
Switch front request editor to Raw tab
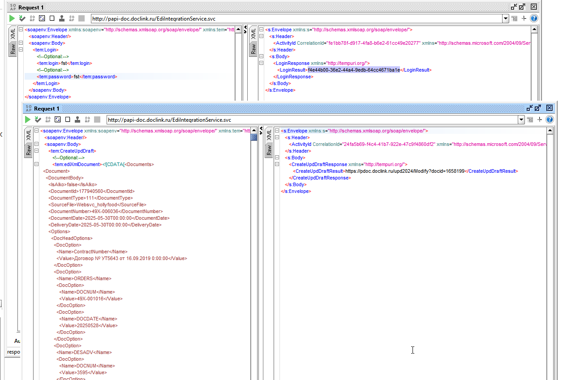pyautogui.click(x=29, y=150)
